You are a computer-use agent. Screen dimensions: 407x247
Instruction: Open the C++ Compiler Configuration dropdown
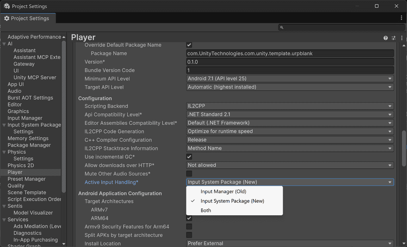coord(290,140)
